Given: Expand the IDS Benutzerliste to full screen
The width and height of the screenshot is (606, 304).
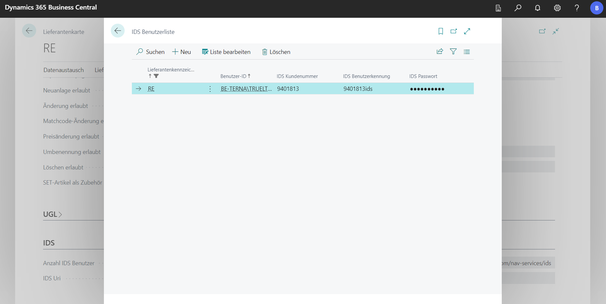Looking at the screenshot, I should pyautogui.click(x=467, y=31).
